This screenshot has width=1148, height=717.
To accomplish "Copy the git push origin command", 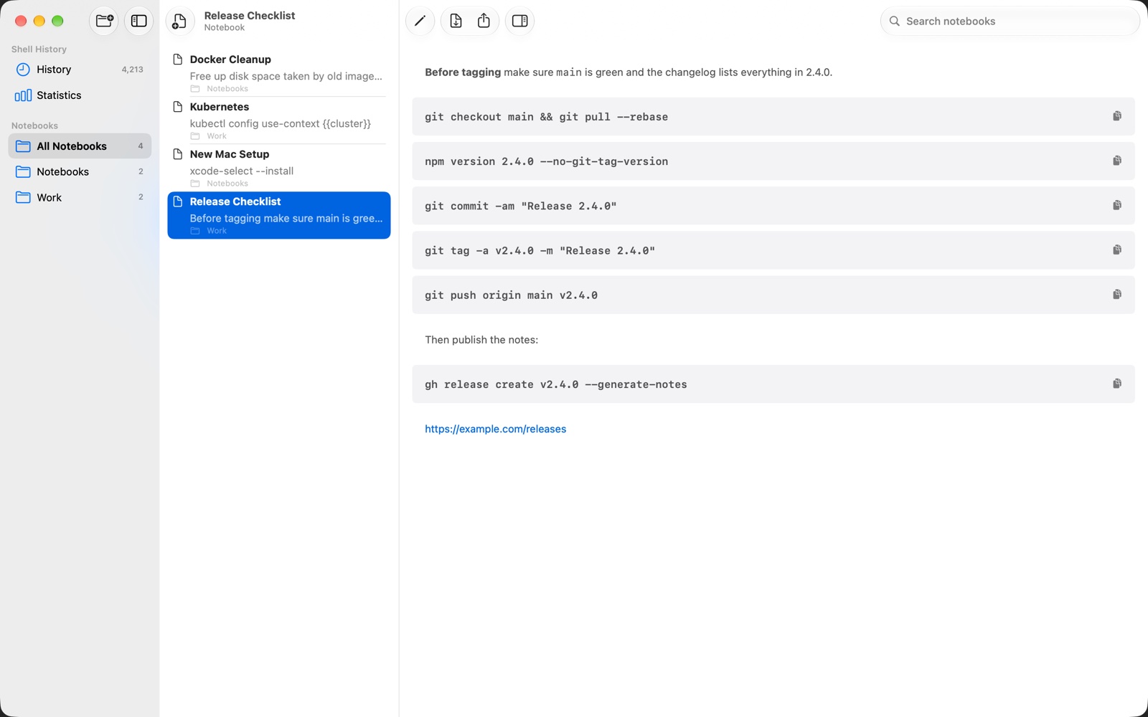I will (1117, 295).
